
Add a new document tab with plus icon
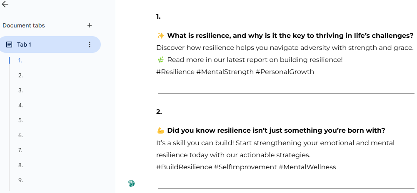(90, 25)
